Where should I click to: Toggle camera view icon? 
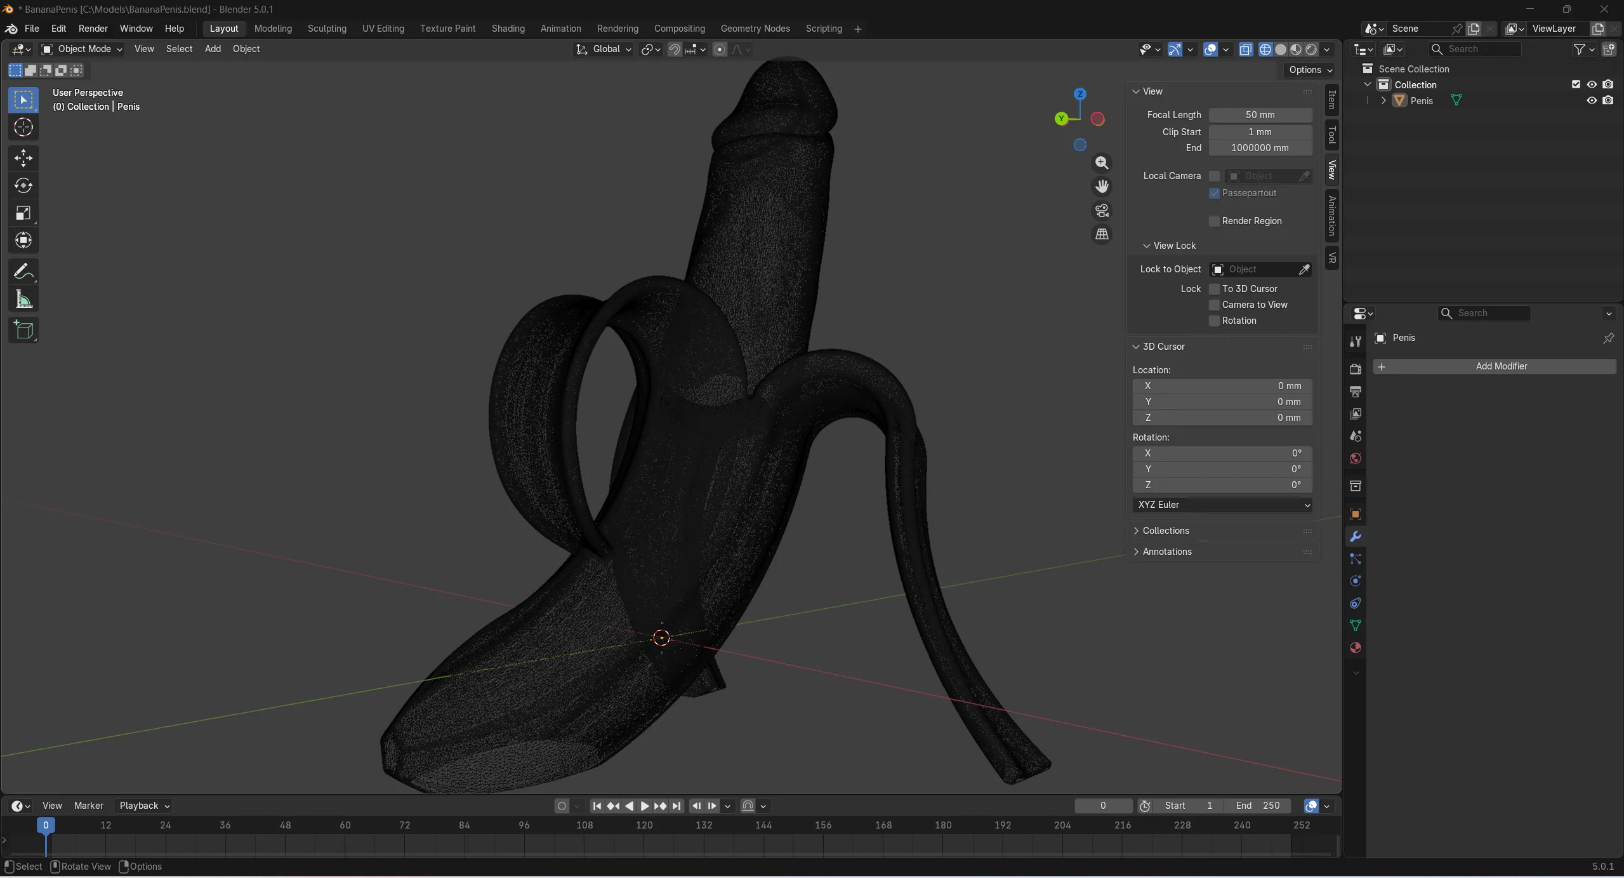tap(1102, 210)
